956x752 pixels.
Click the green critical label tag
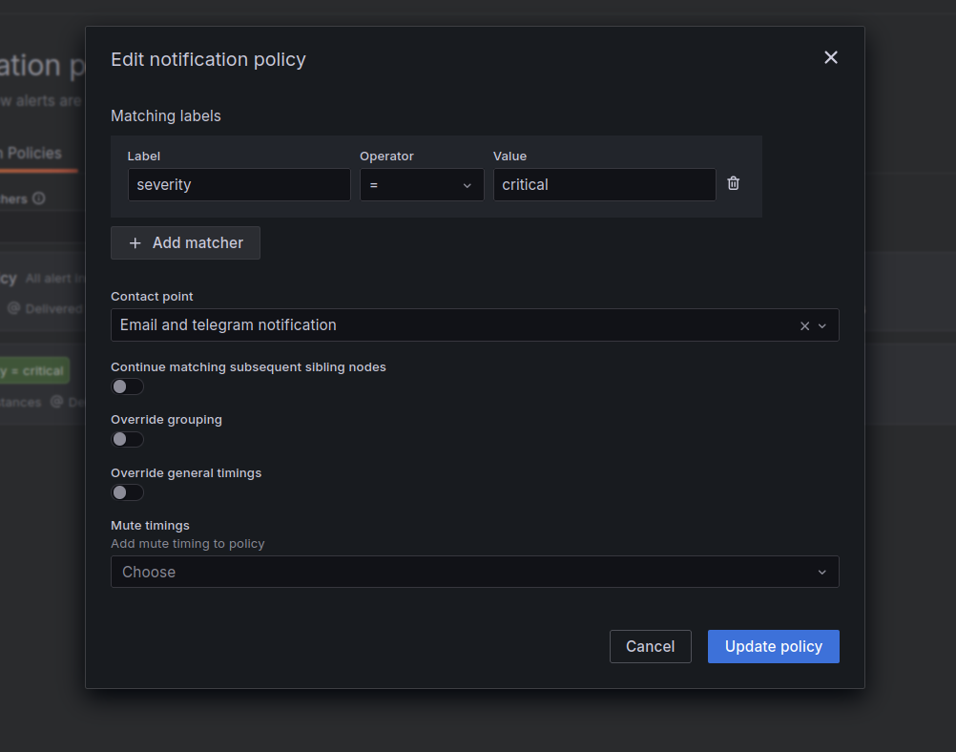tap(34, 371)
